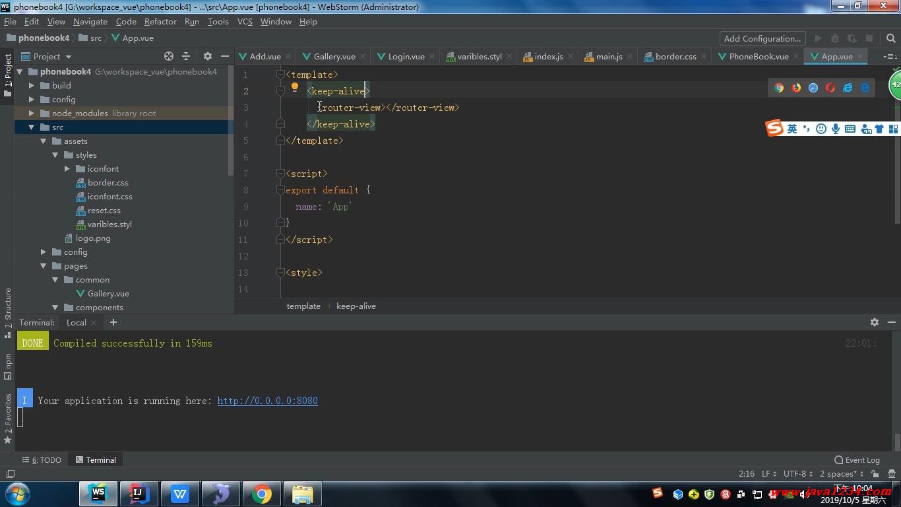Image resolution: width=901 pixels, height=507 pixels.
Task: Open Sogou emoji smiley panel
Action: 821,129
